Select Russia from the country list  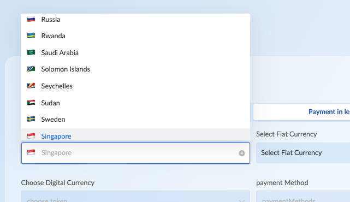click(135, 20)
